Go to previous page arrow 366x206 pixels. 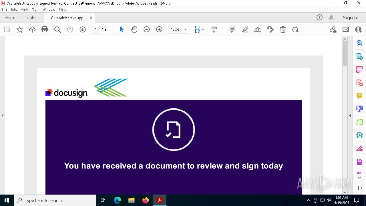tap(70, 29)
